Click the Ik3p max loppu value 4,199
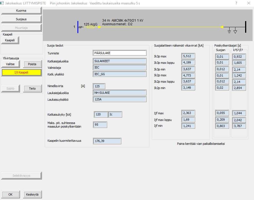Image resolution: width=254 pixels, height=200 pixels. [188, 62]
